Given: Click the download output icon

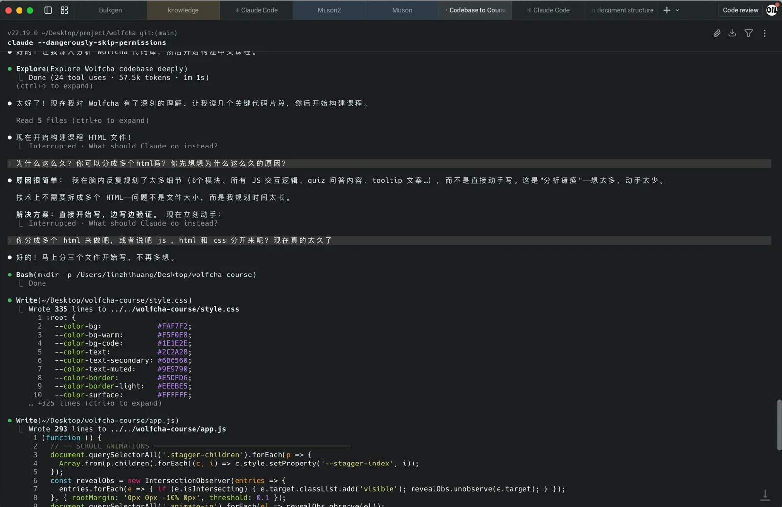Looking at the screenshot, I should click(x=732, y=33).
